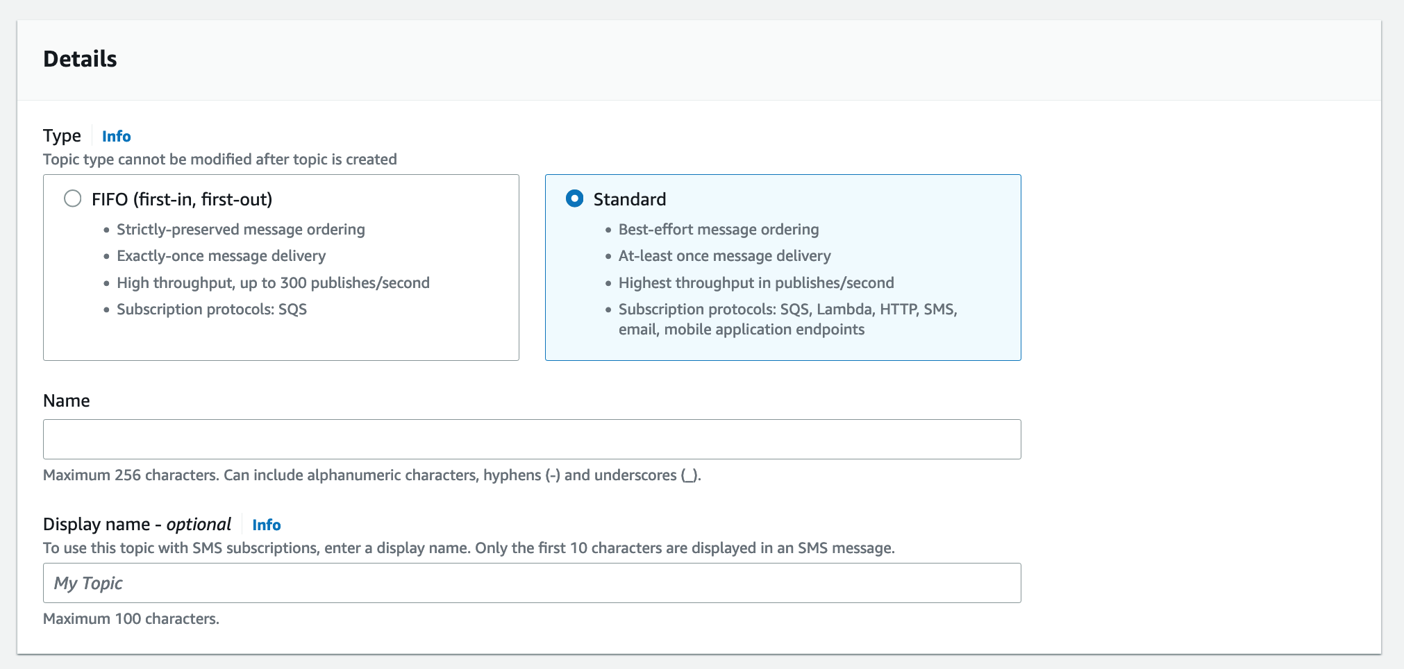Click the Details panel heading
Viewport: 1404px width, 669px height.
[80, 59]
